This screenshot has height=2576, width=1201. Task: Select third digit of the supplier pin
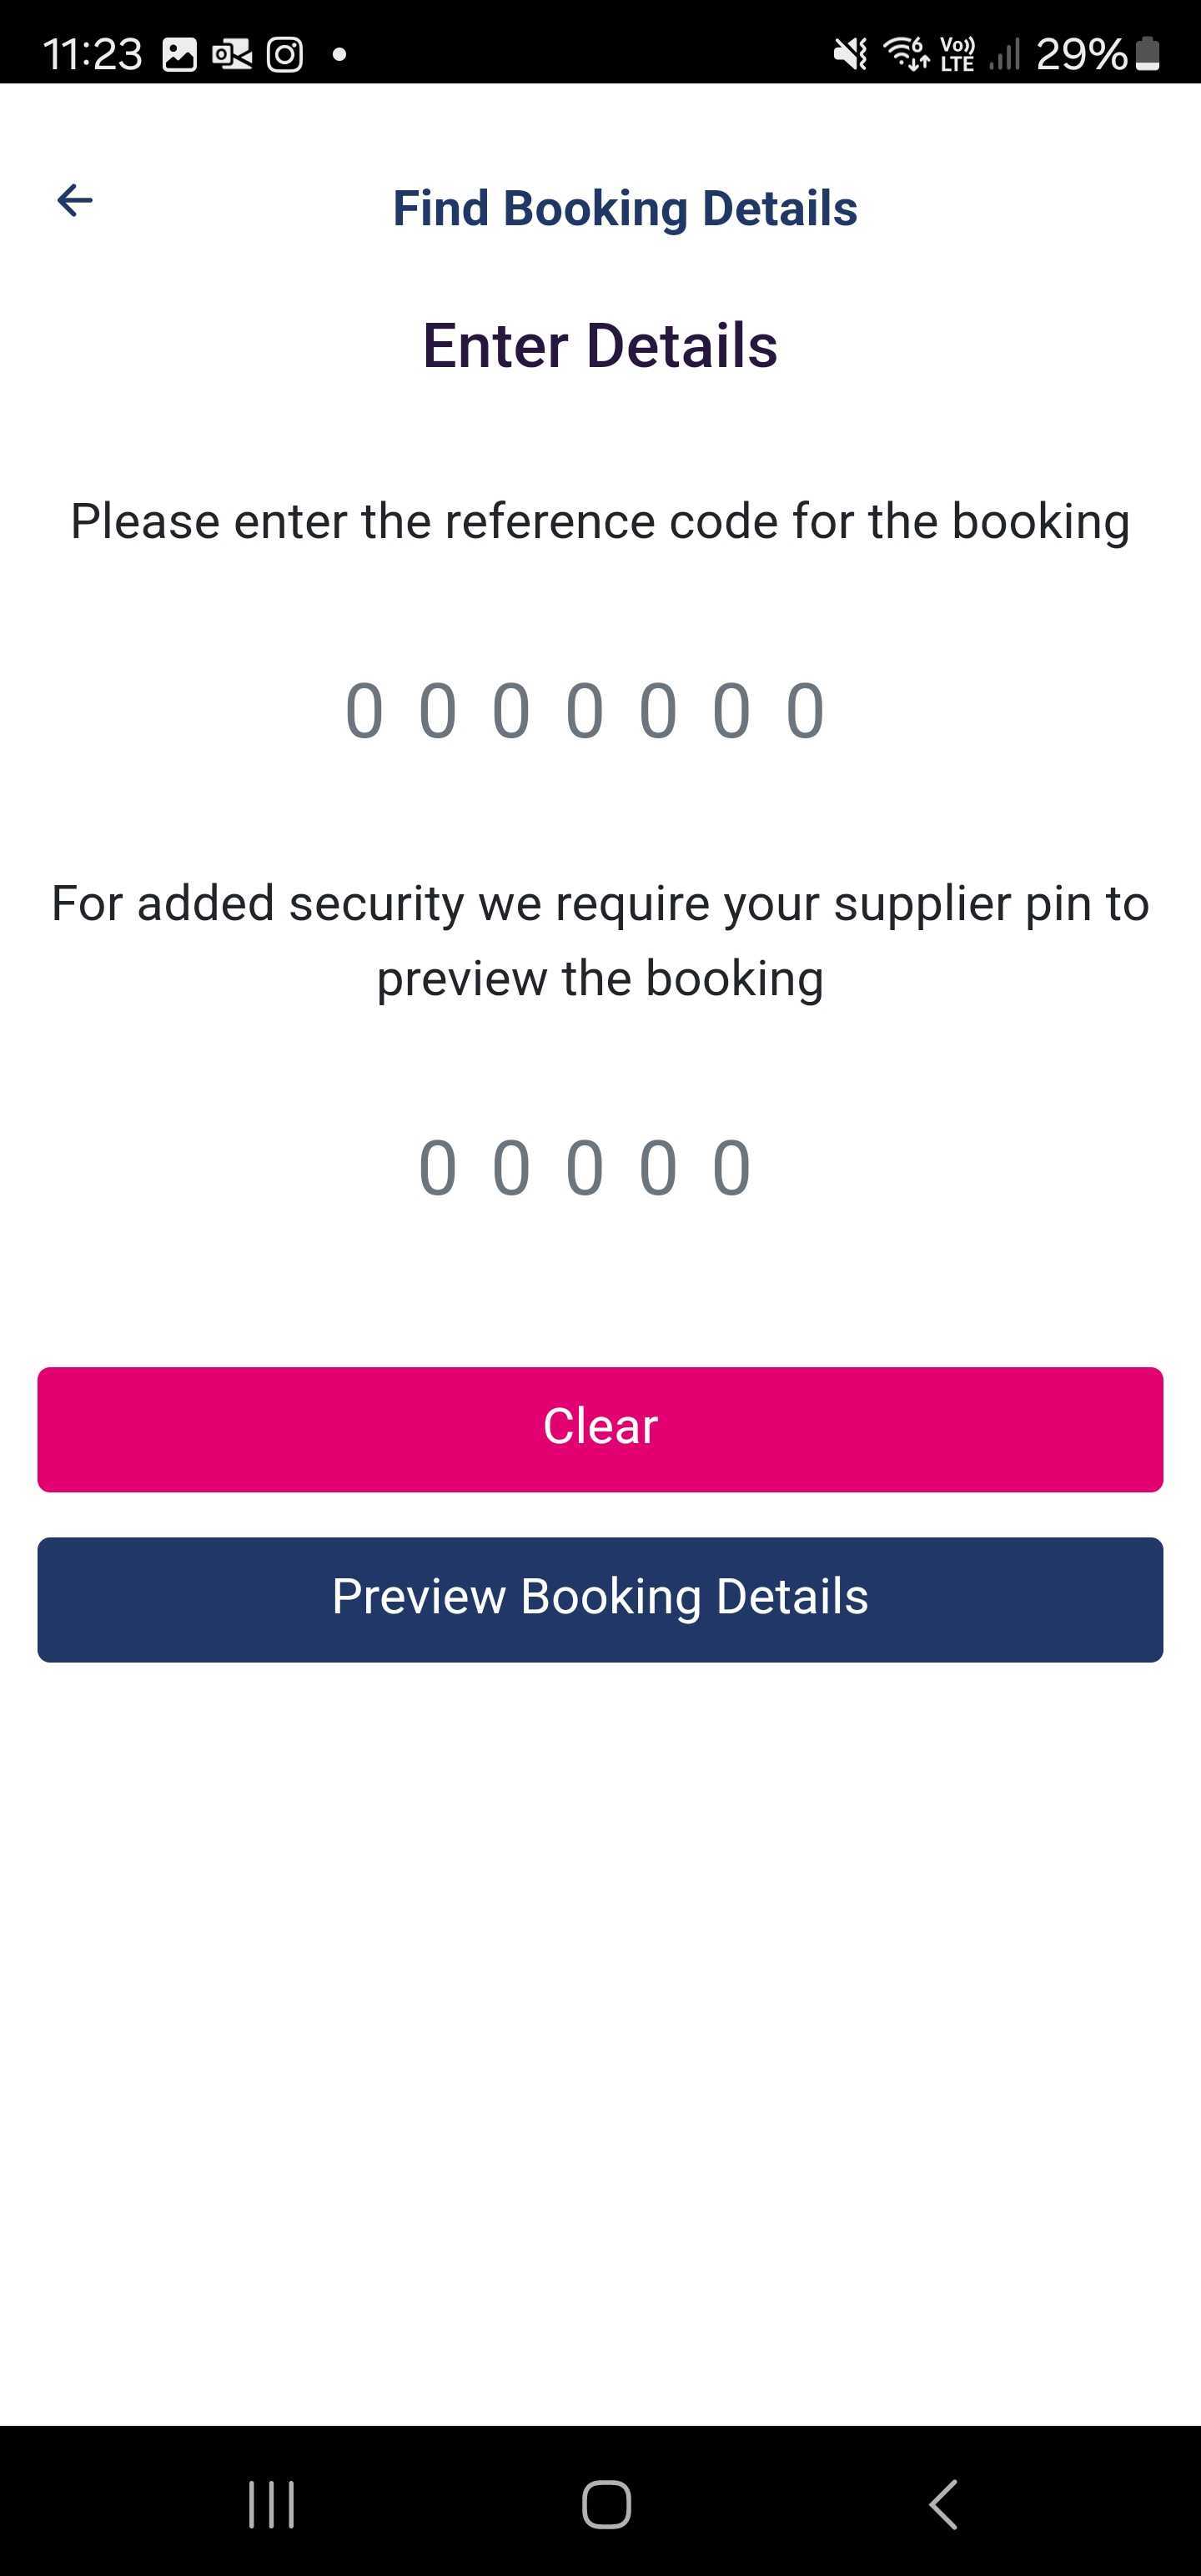click(x=585, y=1167)
